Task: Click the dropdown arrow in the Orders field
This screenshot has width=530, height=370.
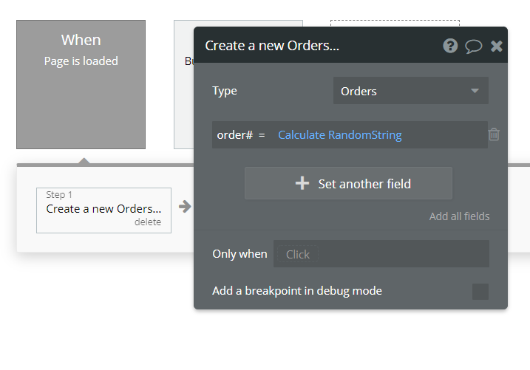Action: (x=475, y=91)
